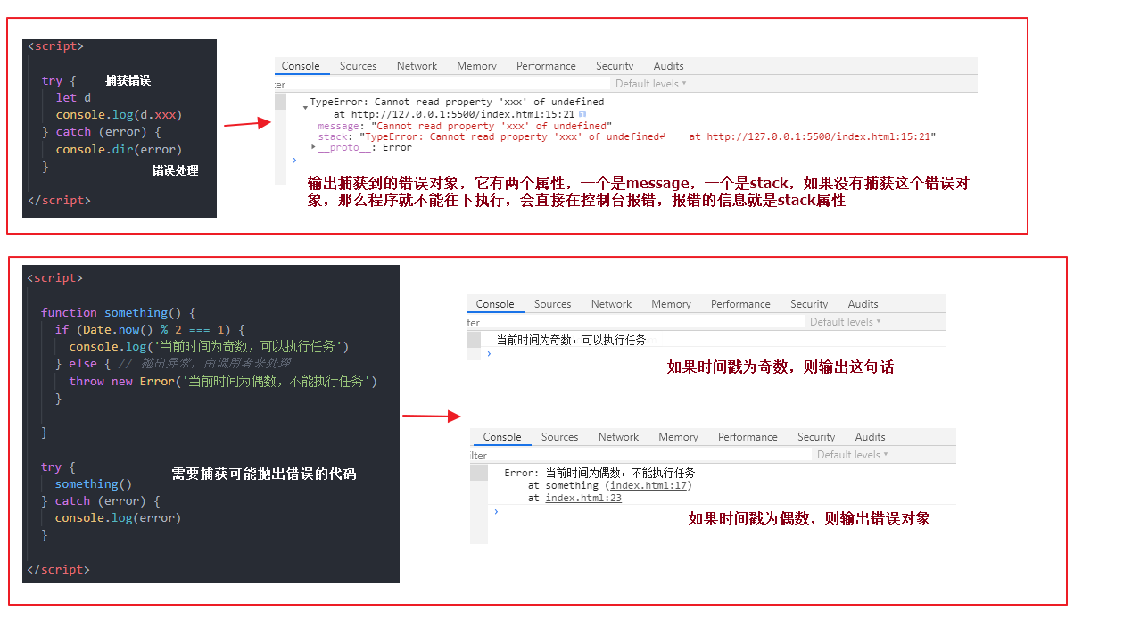1140x619 pixels.
Task: Click the 'throw new Error' code line
Action: [224, 382]
